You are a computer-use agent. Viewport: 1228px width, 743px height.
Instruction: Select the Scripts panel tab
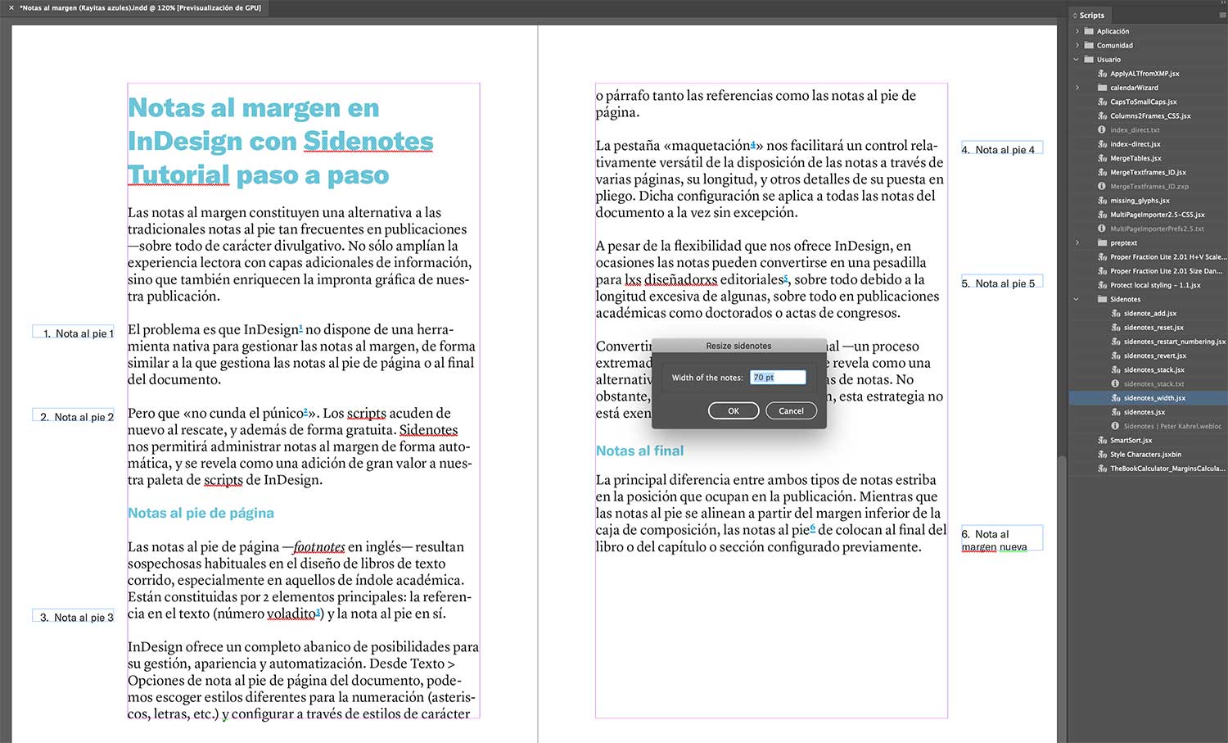pos(1091,16)
